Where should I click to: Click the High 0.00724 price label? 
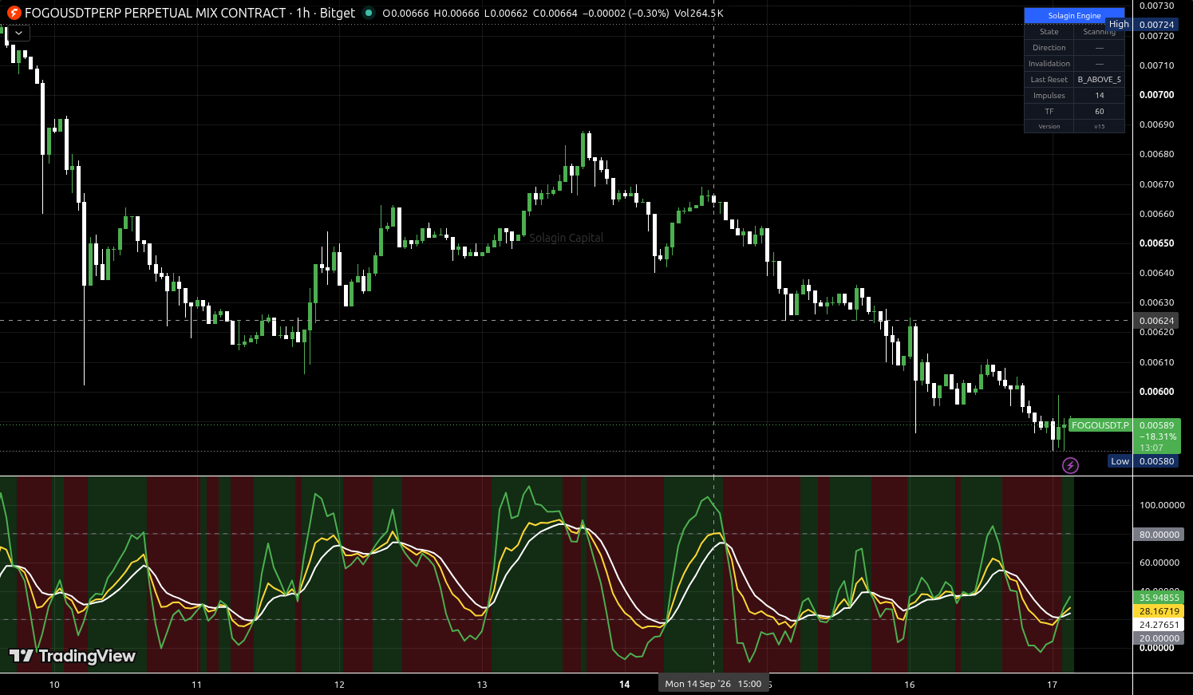[1143, 25]
